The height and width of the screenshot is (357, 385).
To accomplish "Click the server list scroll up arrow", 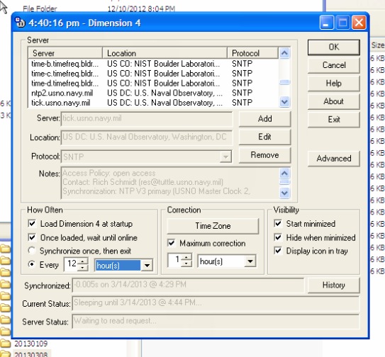I will (284, 53).
